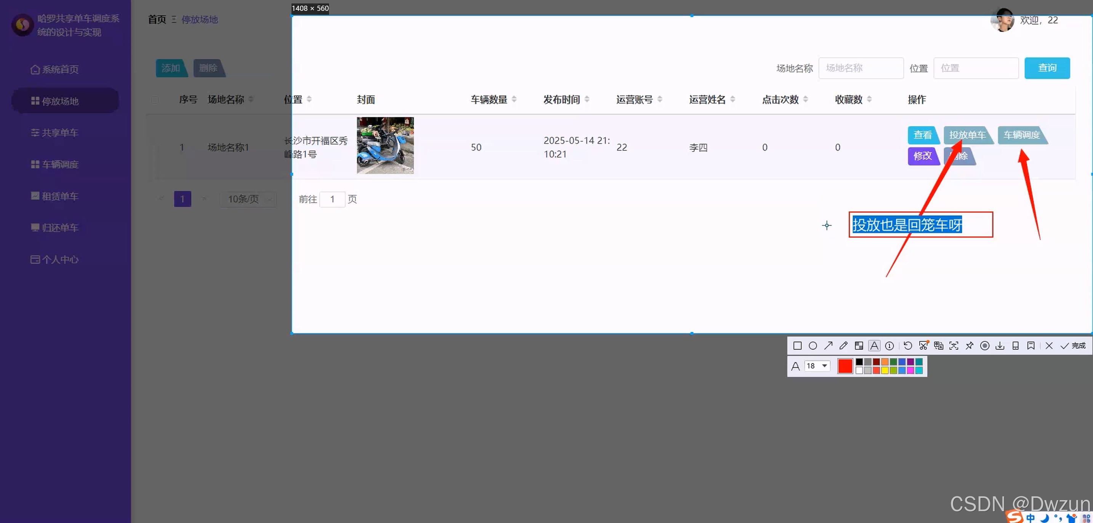Select the rectangle annotation tool
This screenshot has height=523, width=1093.
coord(797,346)
